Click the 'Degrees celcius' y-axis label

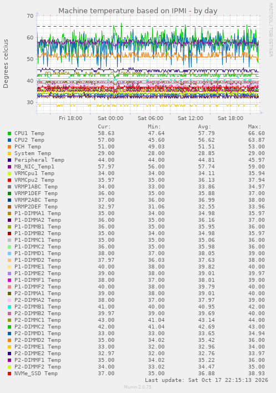pos(6,64)
